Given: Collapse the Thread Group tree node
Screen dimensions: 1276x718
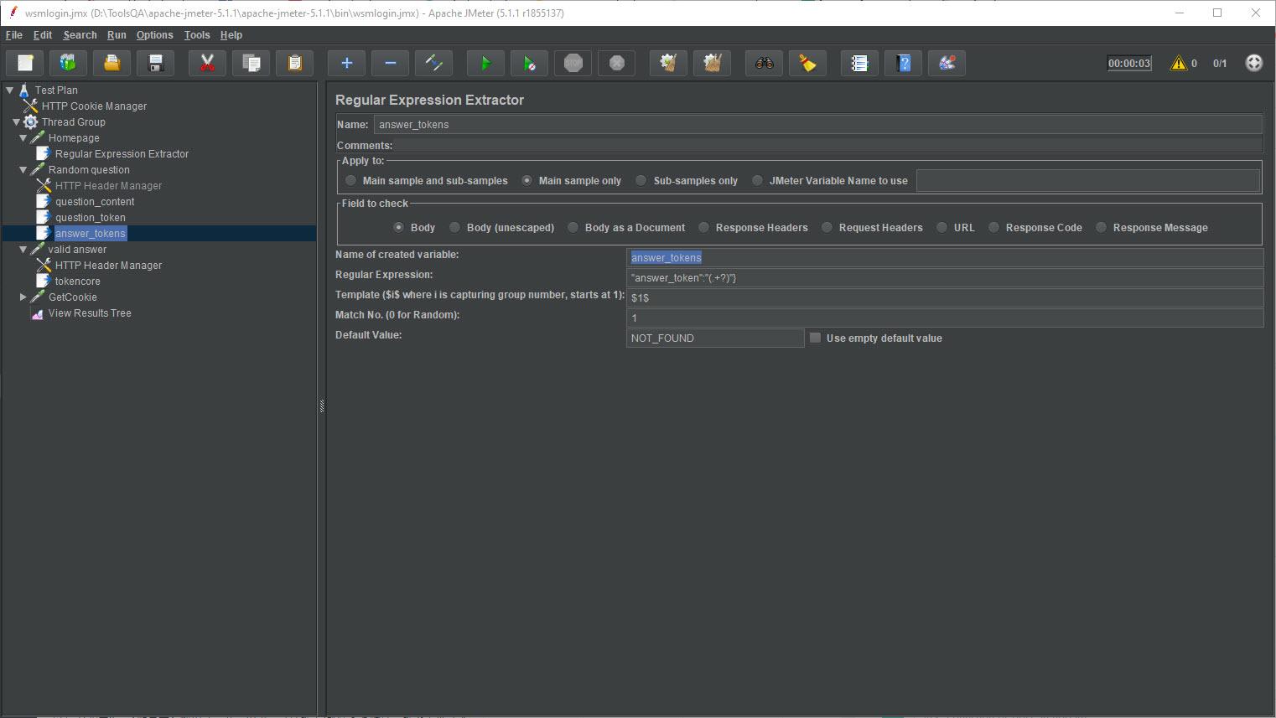Looking at the screenshot, I should point(16,122).
